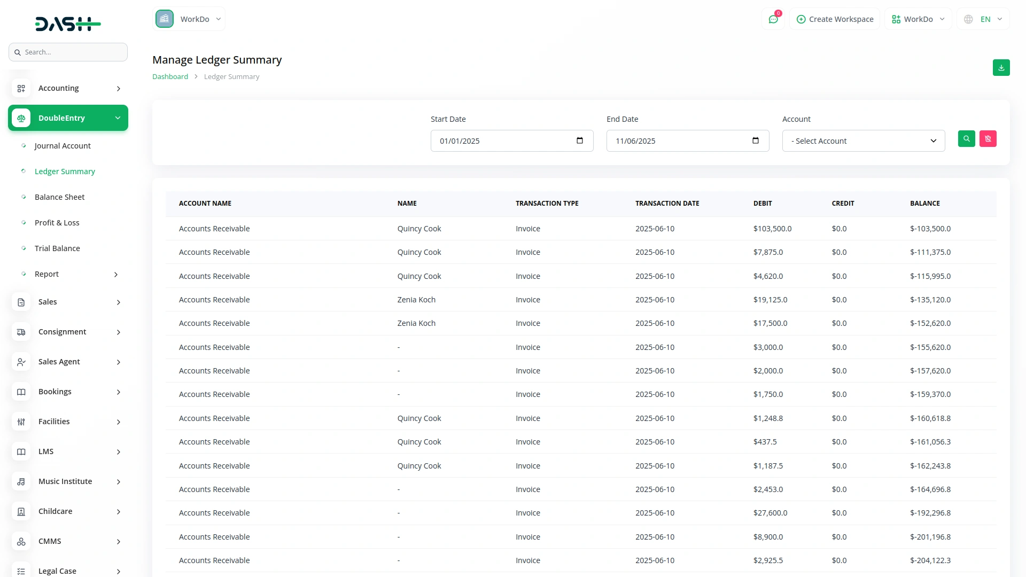The height and width of the screenshot is (577, 1026).
Task: Click the green search filter icon
Action: click(x=966, y=139)
